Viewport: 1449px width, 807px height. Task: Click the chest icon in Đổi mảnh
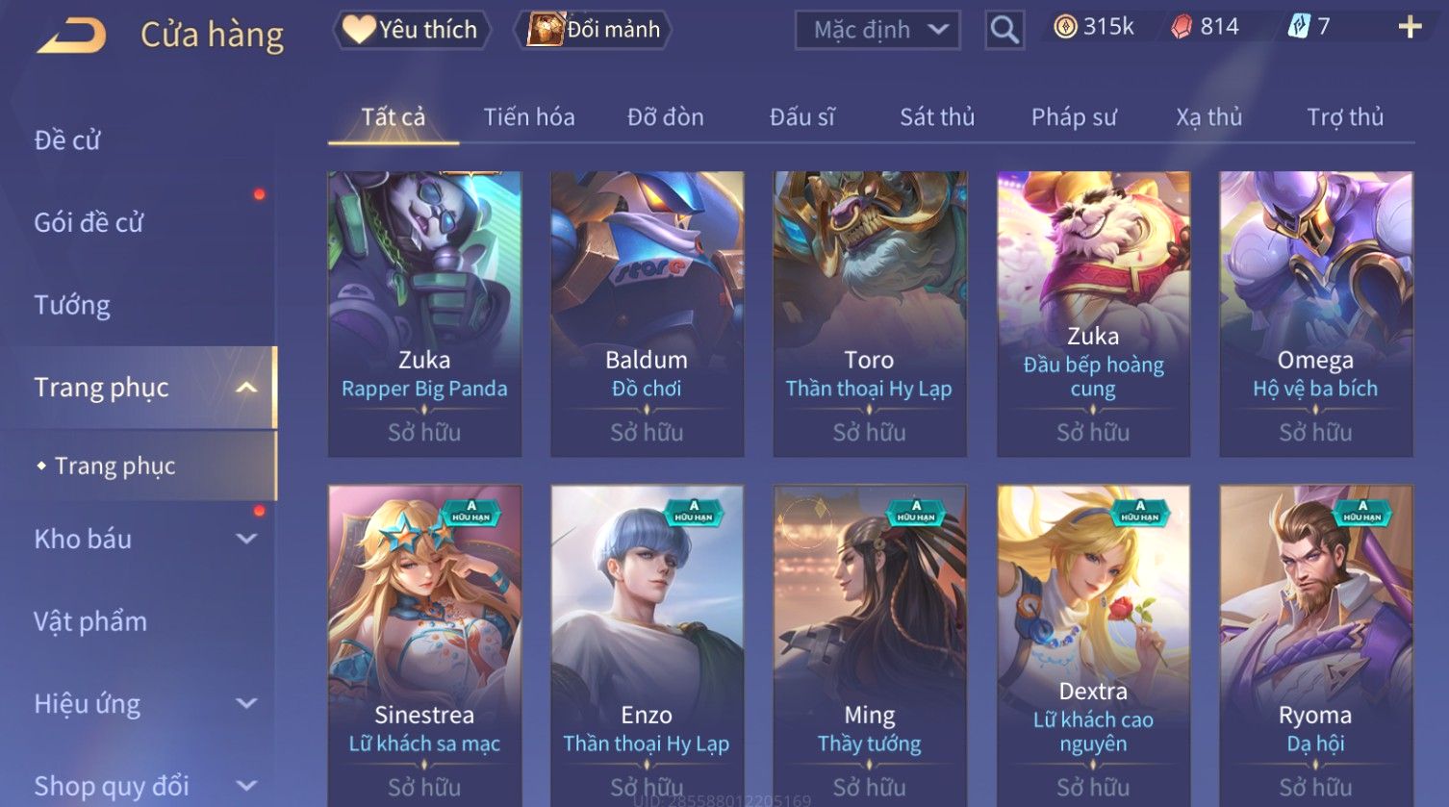[x=546, y=30]
